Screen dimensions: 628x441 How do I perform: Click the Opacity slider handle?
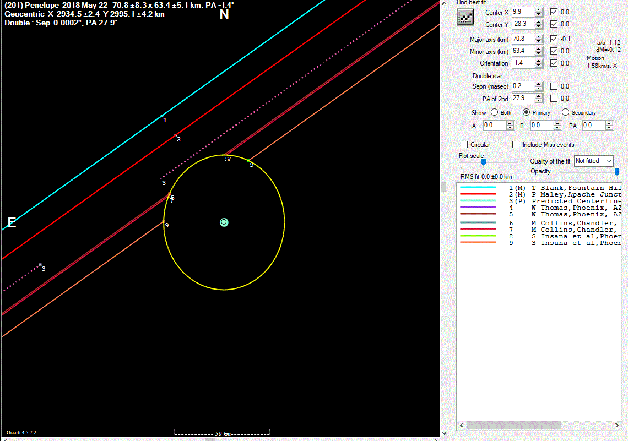(616, 172)
